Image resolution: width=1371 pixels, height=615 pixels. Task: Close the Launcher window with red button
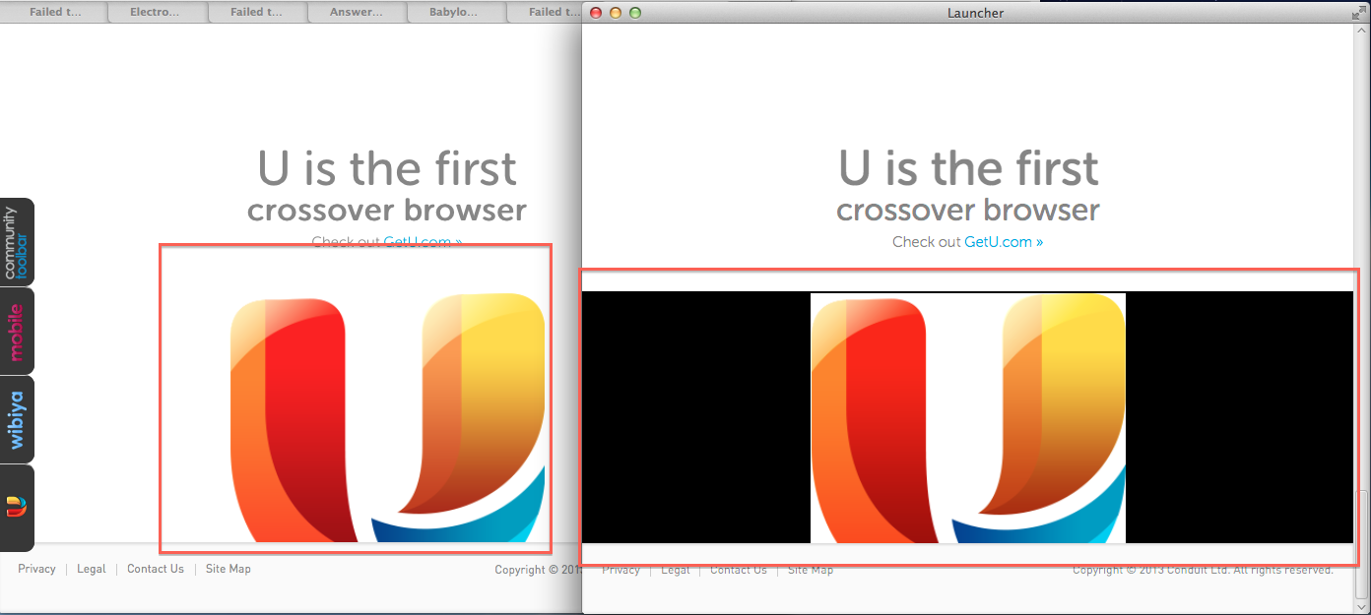596,13
